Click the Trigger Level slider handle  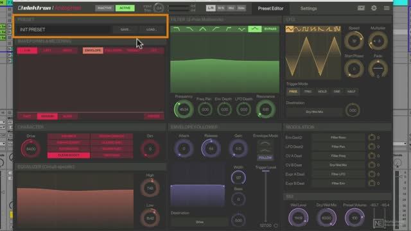click(x=265, y=171)
